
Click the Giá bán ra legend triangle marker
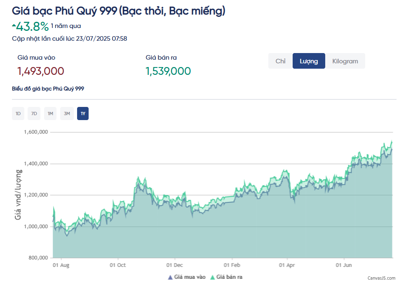click(212, 277)
